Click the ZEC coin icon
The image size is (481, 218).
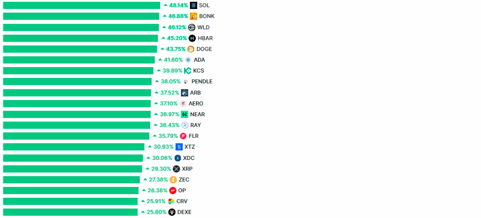tap(173, 180)
